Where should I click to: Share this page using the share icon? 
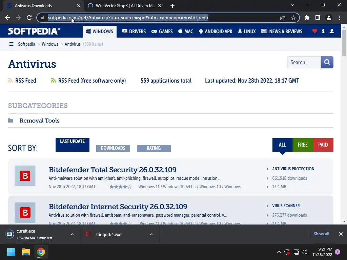pos(282,18)
